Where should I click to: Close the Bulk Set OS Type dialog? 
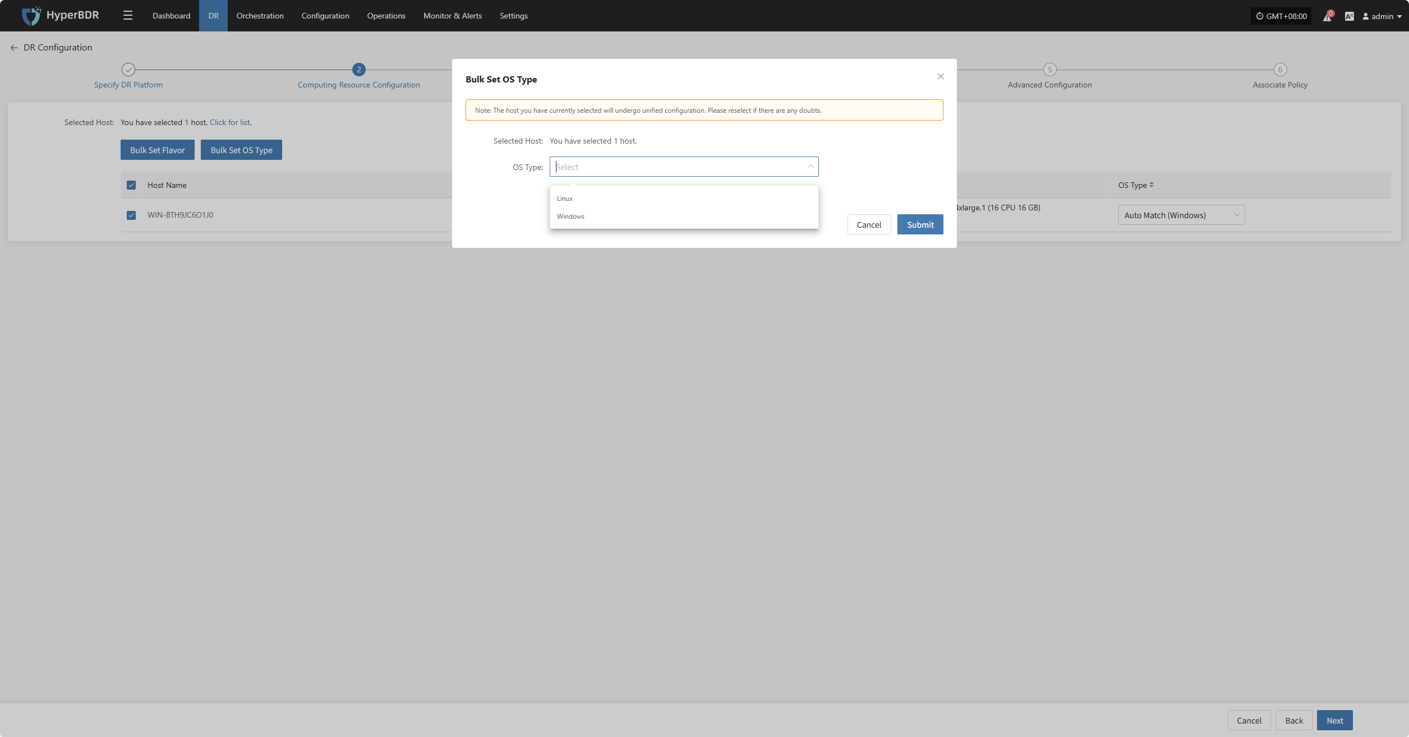[941, 77]
